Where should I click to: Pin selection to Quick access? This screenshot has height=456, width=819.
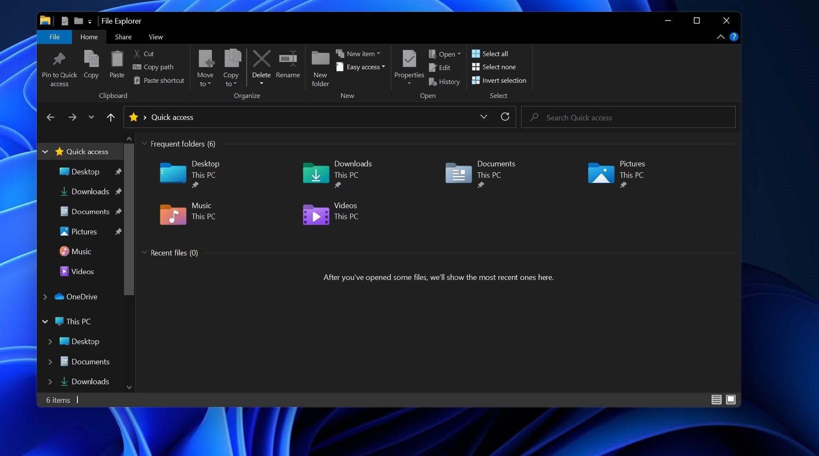[59, 68]
